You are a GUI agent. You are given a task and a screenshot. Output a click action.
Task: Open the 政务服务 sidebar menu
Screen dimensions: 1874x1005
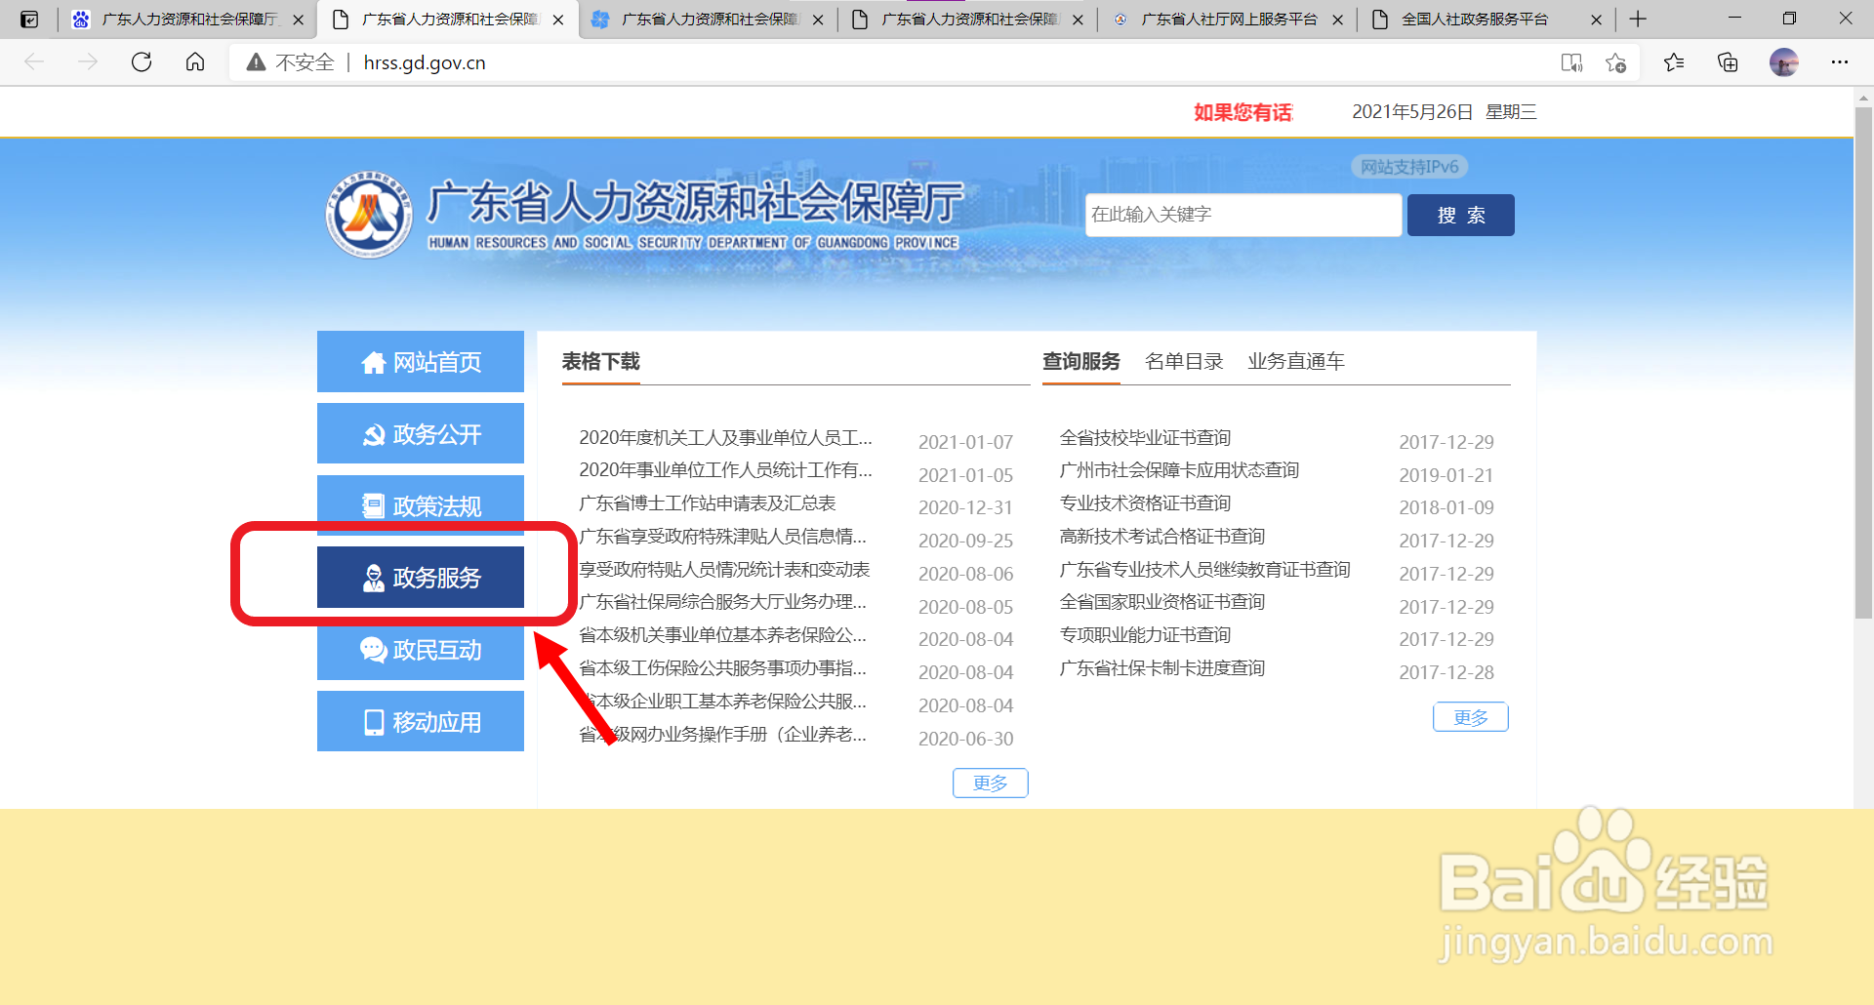[421, 578]
